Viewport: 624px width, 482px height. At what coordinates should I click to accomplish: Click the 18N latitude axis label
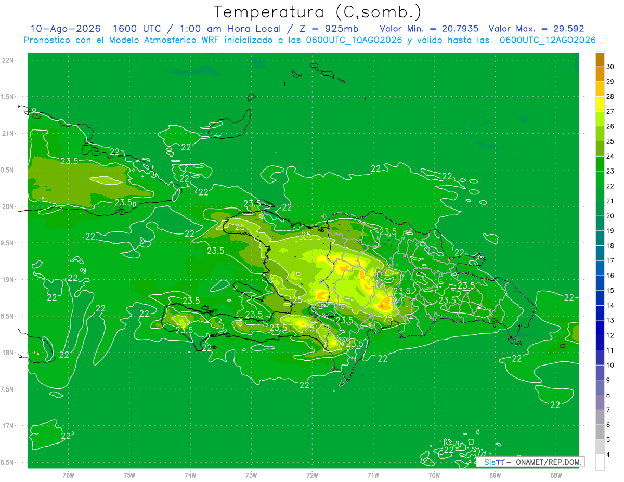[8, 353]
